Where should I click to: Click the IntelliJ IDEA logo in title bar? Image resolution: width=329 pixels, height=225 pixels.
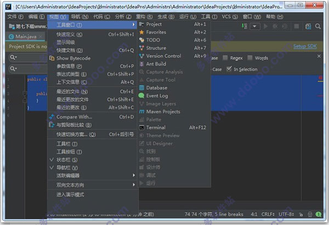[x=8, y=7]
